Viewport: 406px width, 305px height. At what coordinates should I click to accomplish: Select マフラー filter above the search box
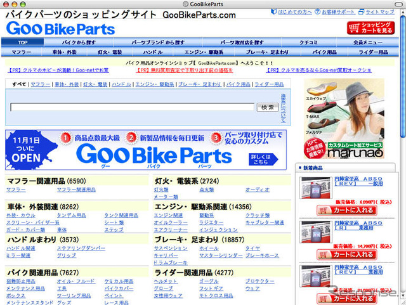click(x=41, y=84)
